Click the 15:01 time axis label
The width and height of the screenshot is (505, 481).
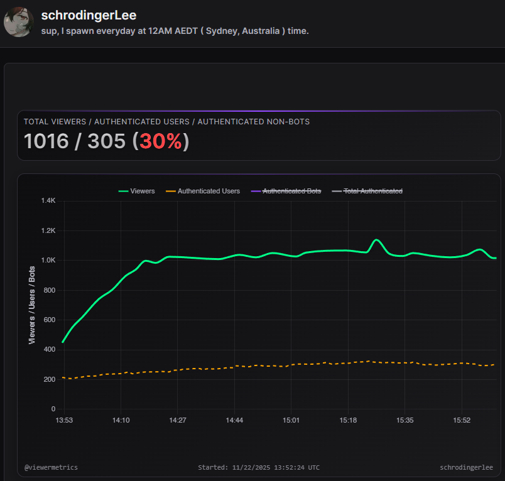click(291, 420)
